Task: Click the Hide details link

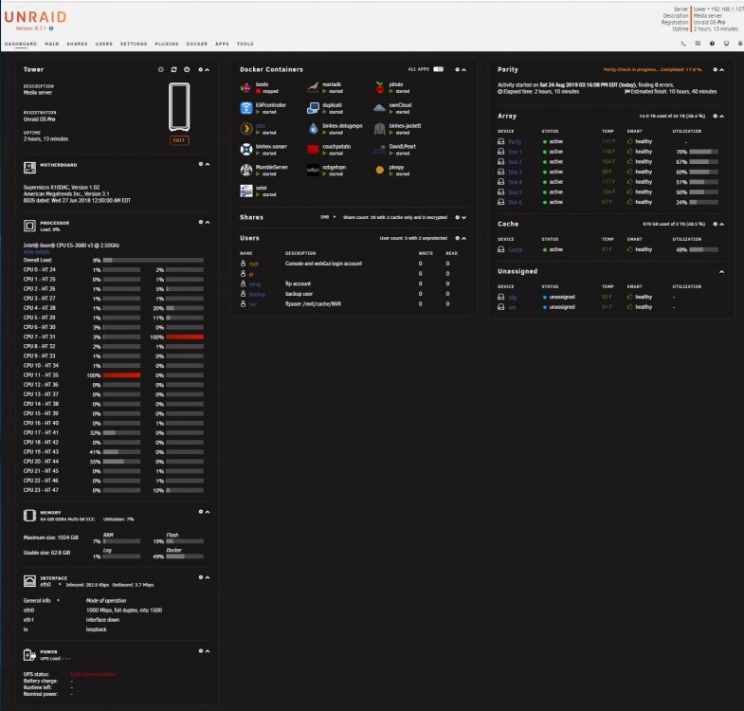Action: (x=37, y=252)
